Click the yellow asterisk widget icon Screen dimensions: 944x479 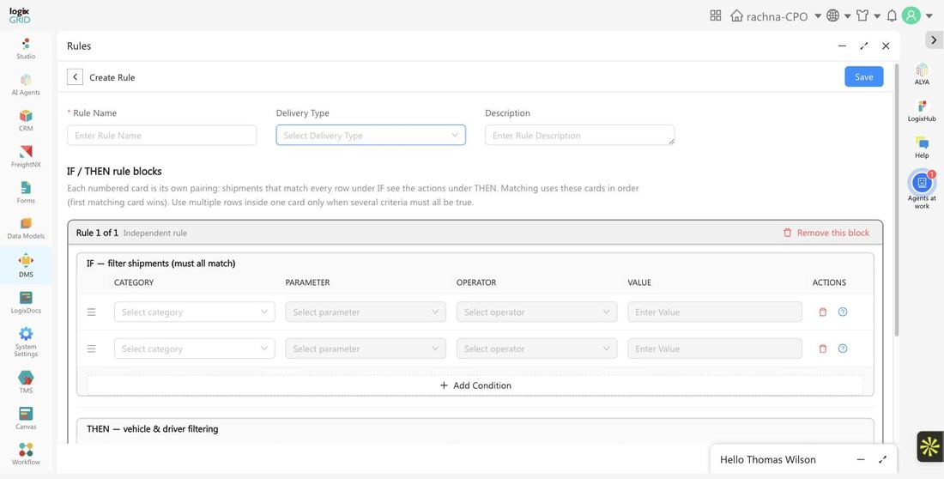(929, 446)
